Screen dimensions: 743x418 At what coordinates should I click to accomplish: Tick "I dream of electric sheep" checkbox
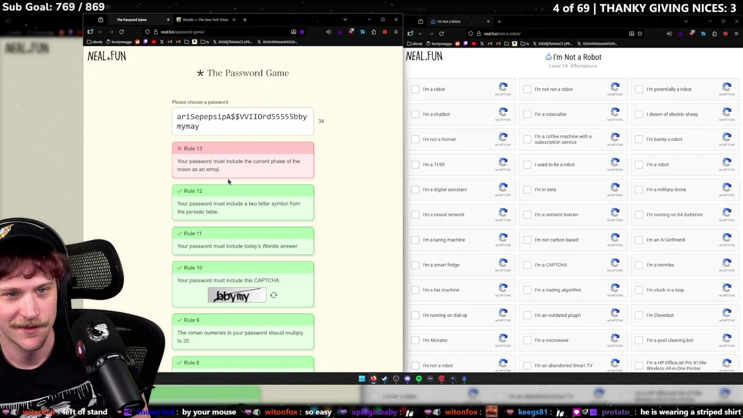(x=639, y=114)
